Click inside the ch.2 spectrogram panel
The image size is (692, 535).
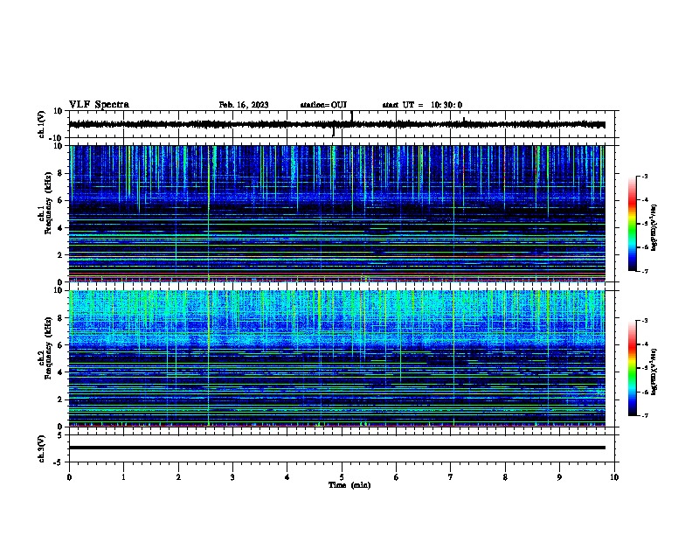336,358
